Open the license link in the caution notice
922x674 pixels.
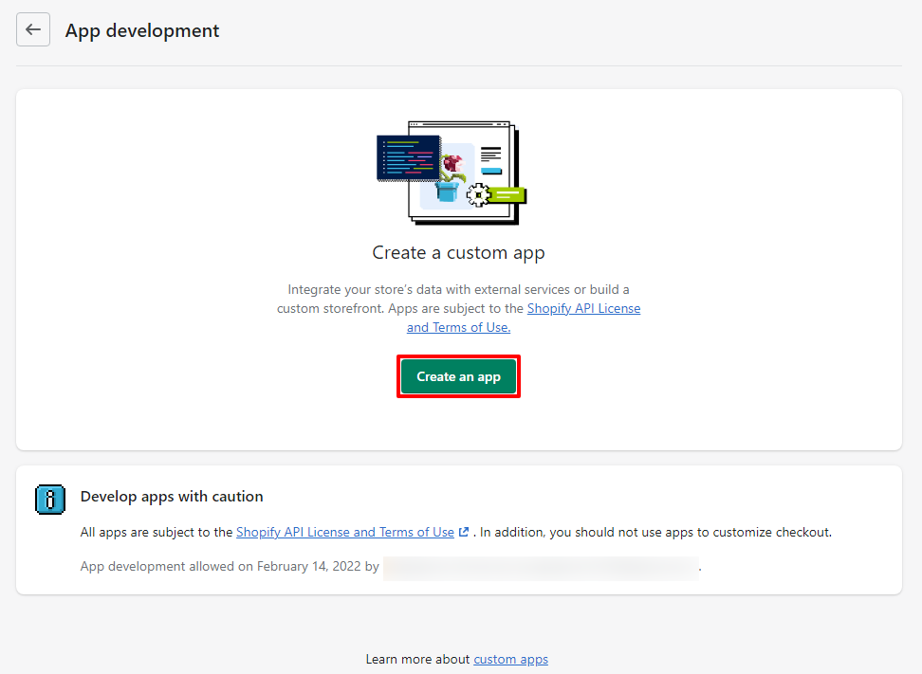(344, 533)
